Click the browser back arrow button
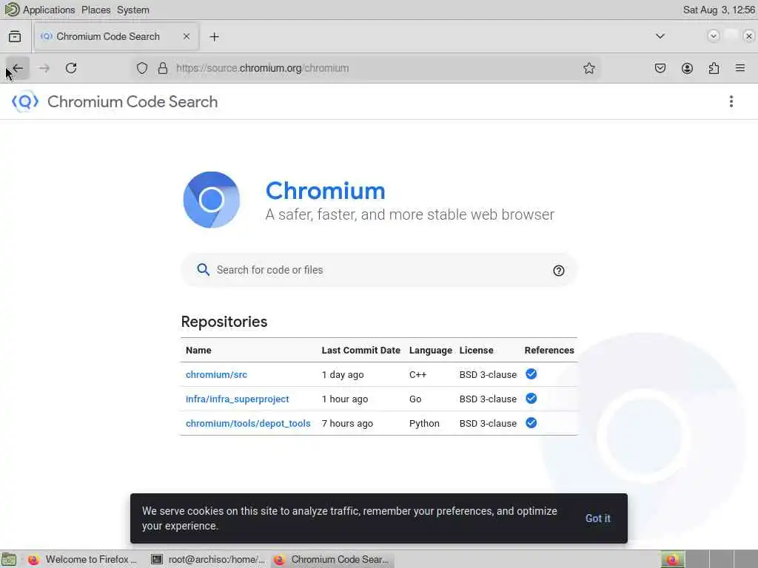The height and width of the screenshot is (568, 758). coord(18,68)
